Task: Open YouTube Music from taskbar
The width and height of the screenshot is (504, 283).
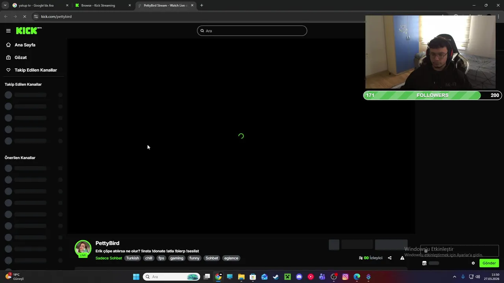Action: (x=311, y=277)
